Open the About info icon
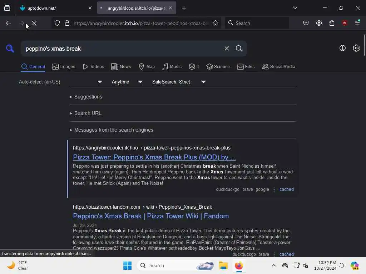 coord(342,48)
